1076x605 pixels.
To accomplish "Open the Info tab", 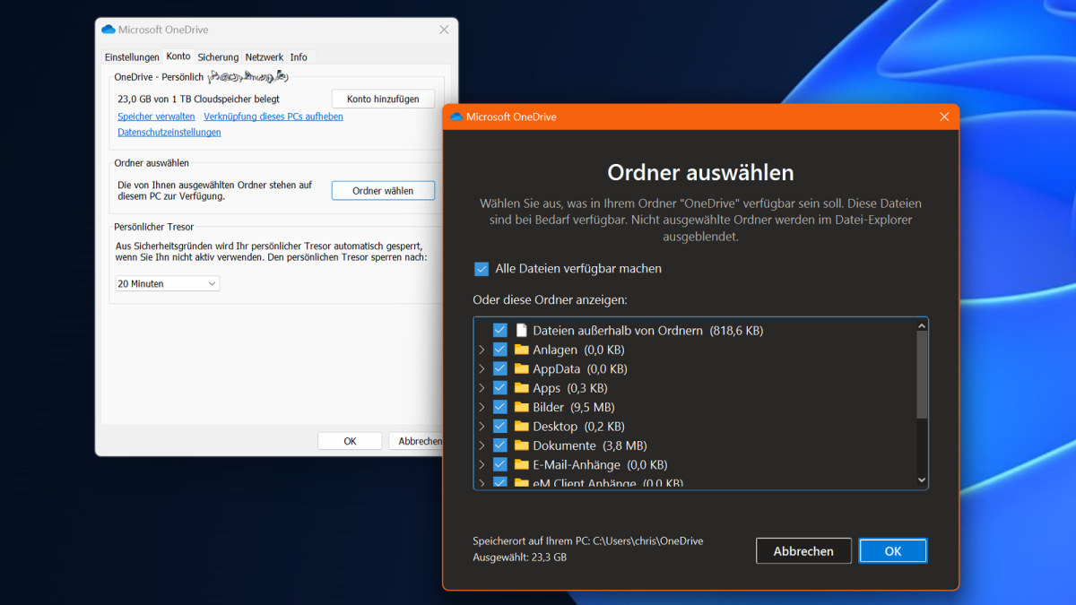I will (299, 57).
